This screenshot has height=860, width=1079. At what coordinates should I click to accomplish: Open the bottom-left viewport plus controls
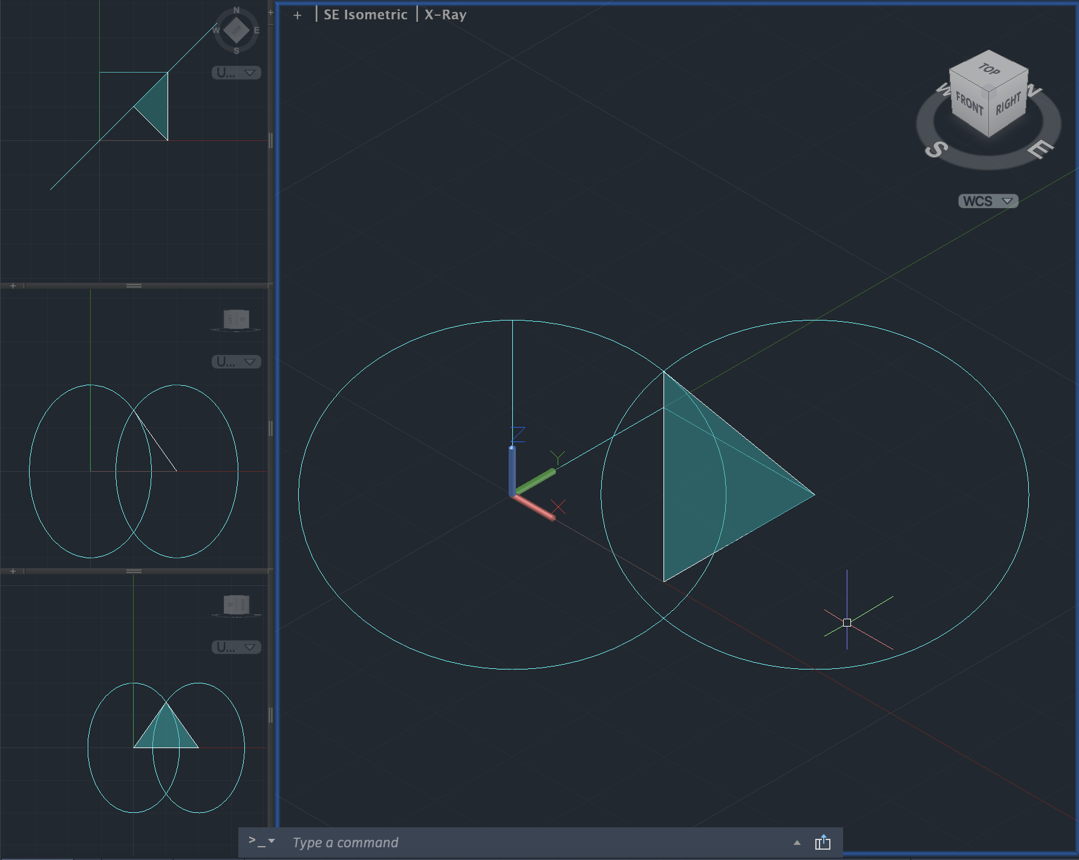click(x=13, y=571)
